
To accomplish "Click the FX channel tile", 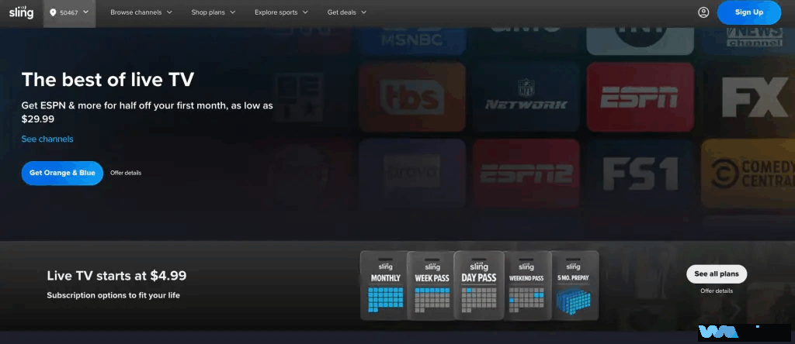I will [748, 97].
